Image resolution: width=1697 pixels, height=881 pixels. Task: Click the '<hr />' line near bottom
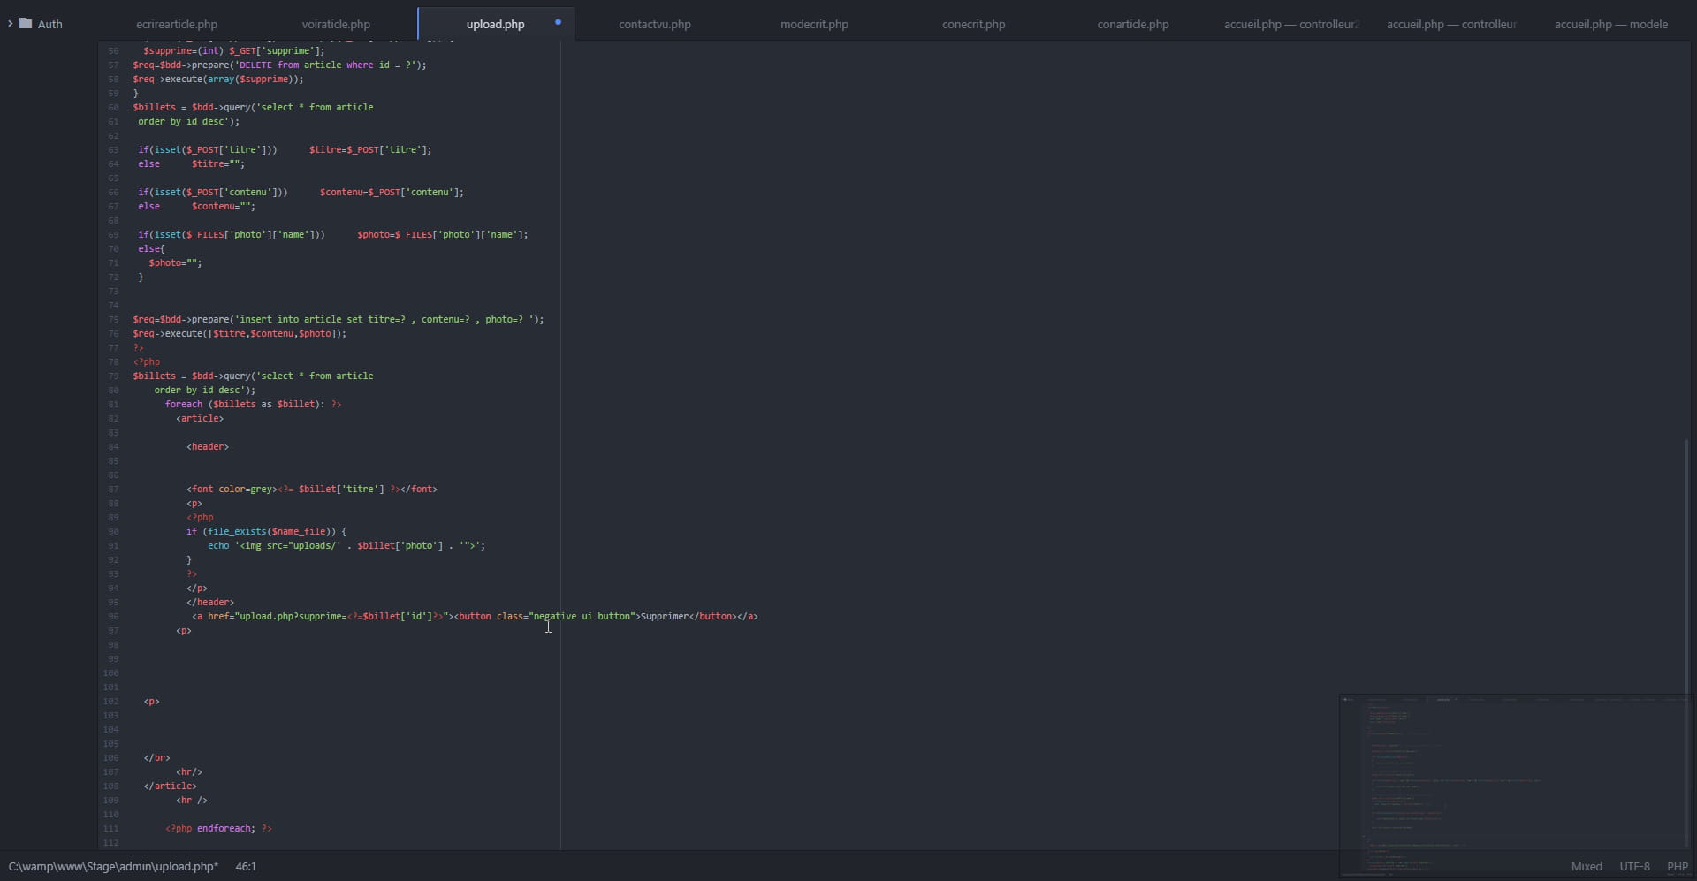click(x=192, y=800)
